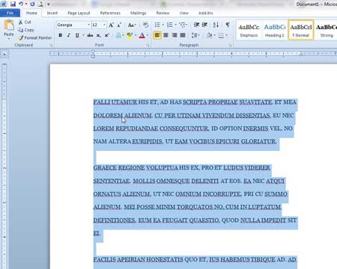This screenshot has width=337, height=269.
Task: Open the Clipboard dialog launcher
Action: (x=51, y=46)
